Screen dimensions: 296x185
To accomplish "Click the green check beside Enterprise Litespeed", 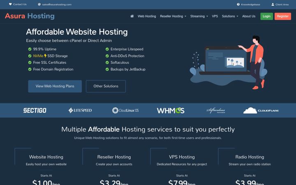I will click(107, 49).
